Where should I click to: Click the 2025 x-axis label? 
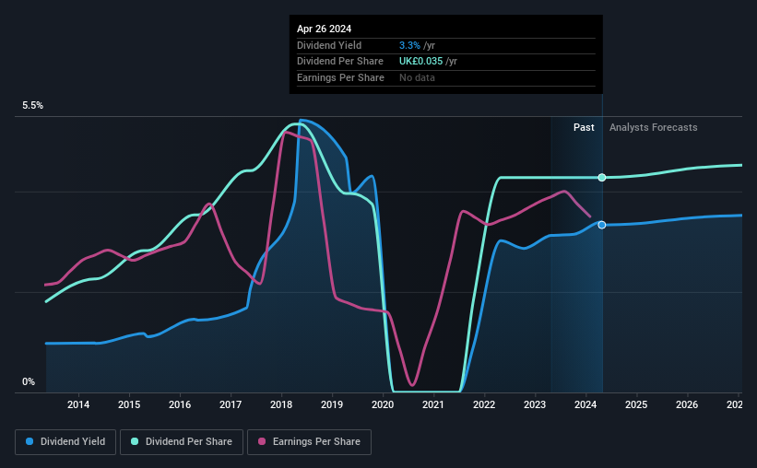click(636, 404)
